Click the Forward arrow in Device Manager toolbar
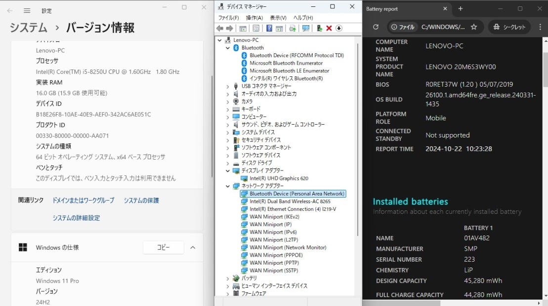Viewport: 548px width, 306px height. [x=230, y=28]
